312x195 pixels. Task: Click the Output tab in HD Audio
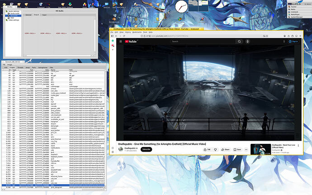[x=36, y=15]
